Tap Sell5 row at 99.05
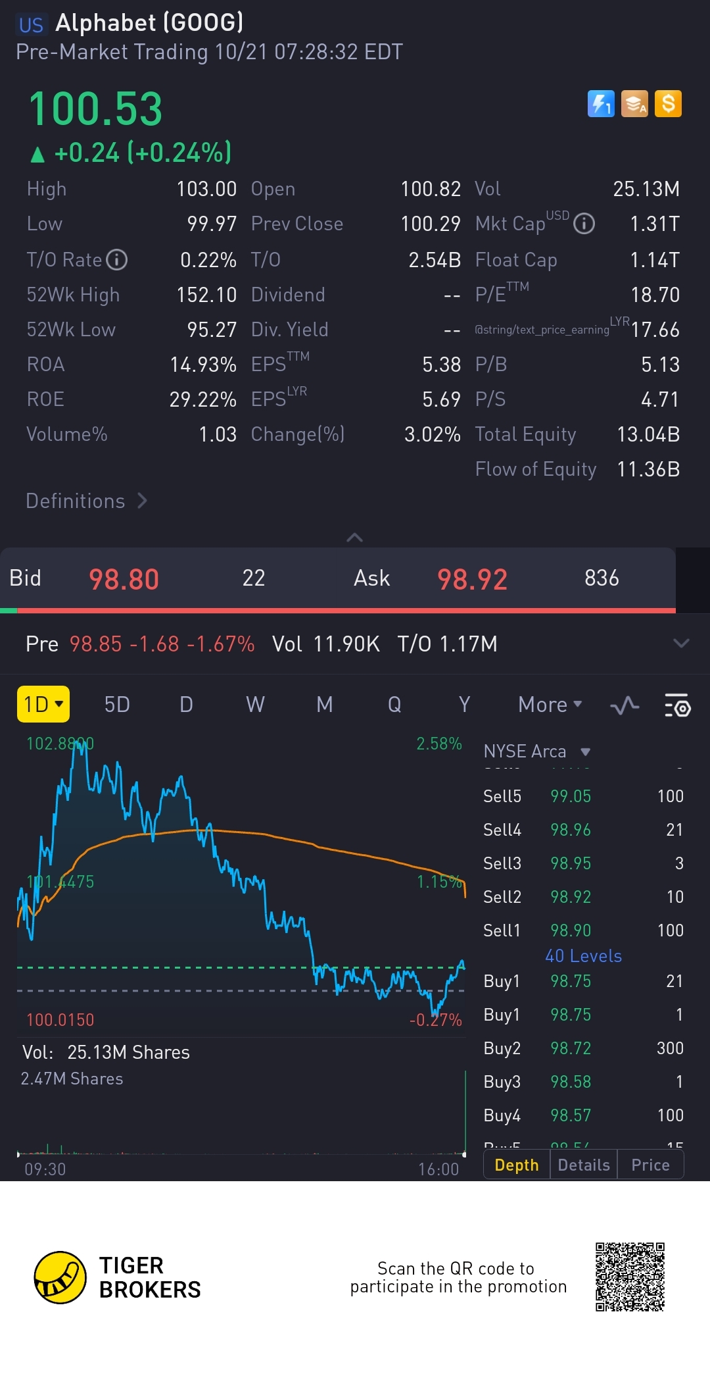Viewport: 710px width, 1374px height. coord(583,796)
